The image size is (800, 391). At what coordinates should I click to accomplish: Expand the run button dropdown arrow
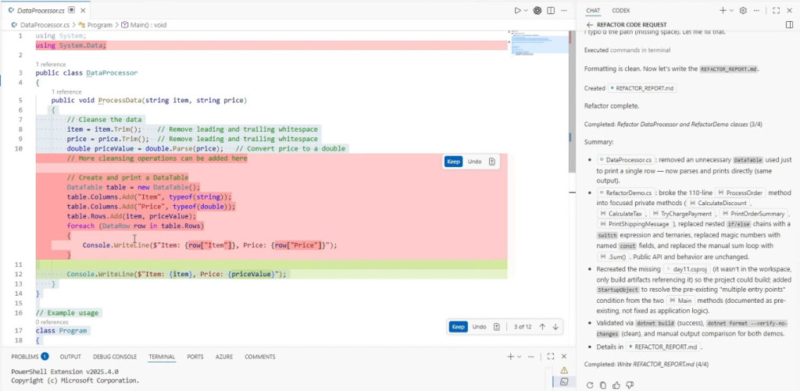tap(526, 10)
